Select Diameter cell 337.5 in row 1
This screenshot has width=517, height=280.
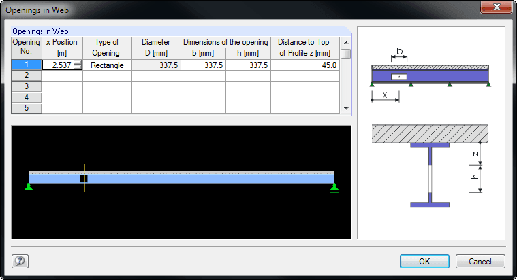[156, 65]
